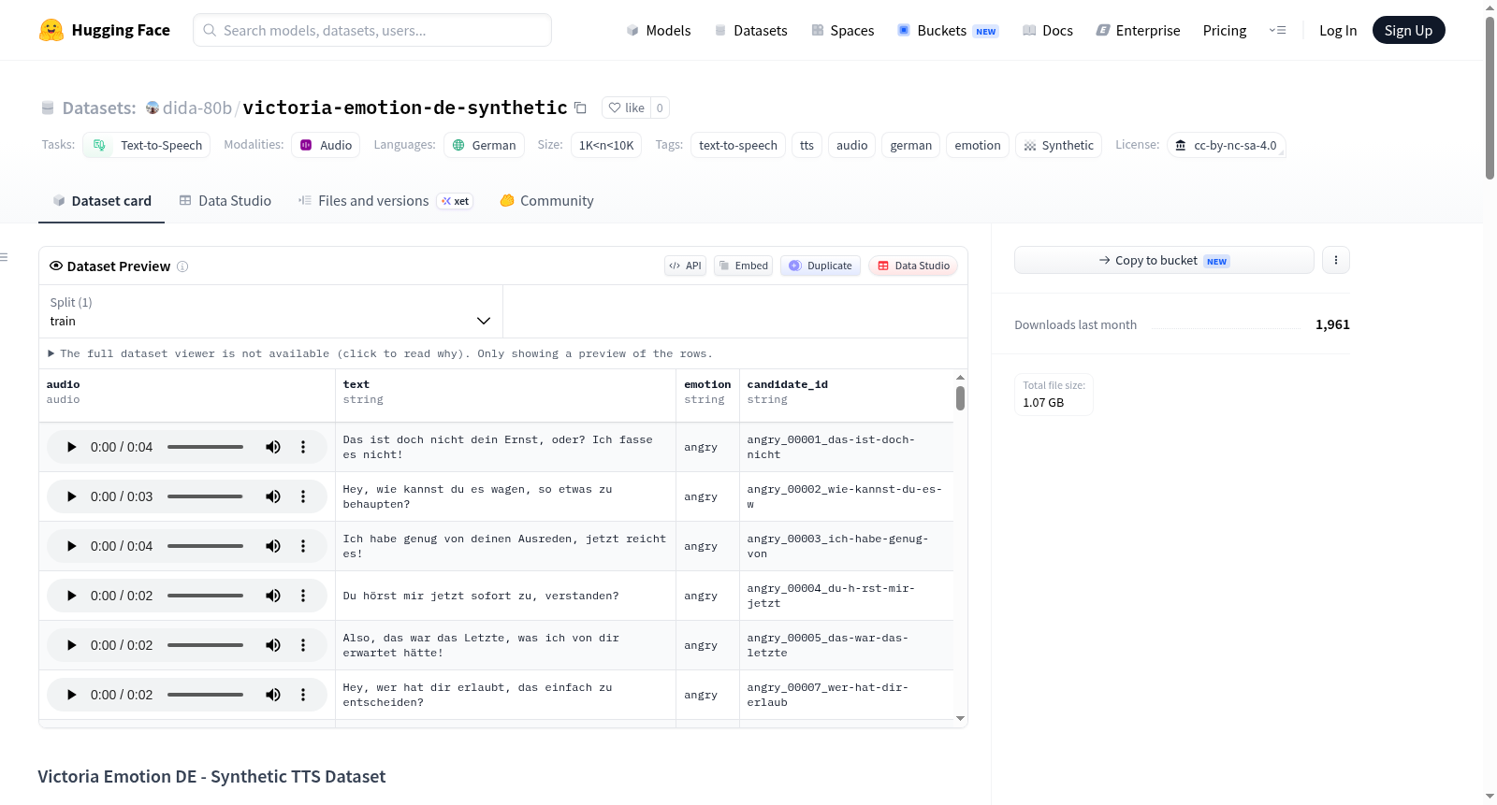Mute audio in angry_00007 row

point(273,695)
